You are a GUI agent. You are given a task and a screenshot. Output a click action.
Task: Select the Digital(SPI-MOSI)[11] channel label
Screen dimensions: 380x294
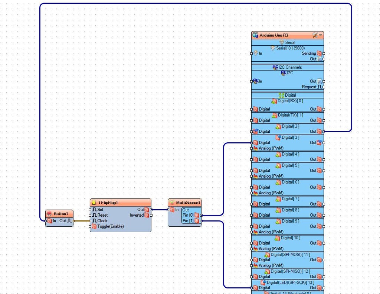pos(290,255)
